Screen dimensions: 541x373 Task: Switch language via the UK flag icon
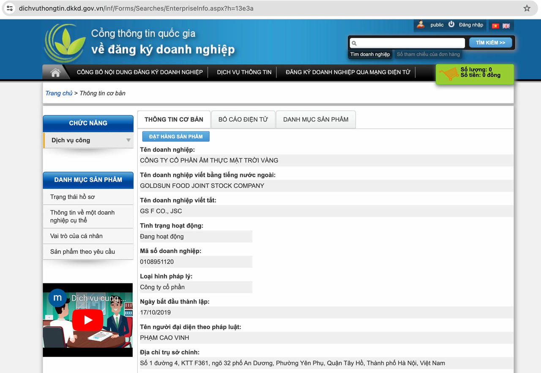click(x=506, y=26)
